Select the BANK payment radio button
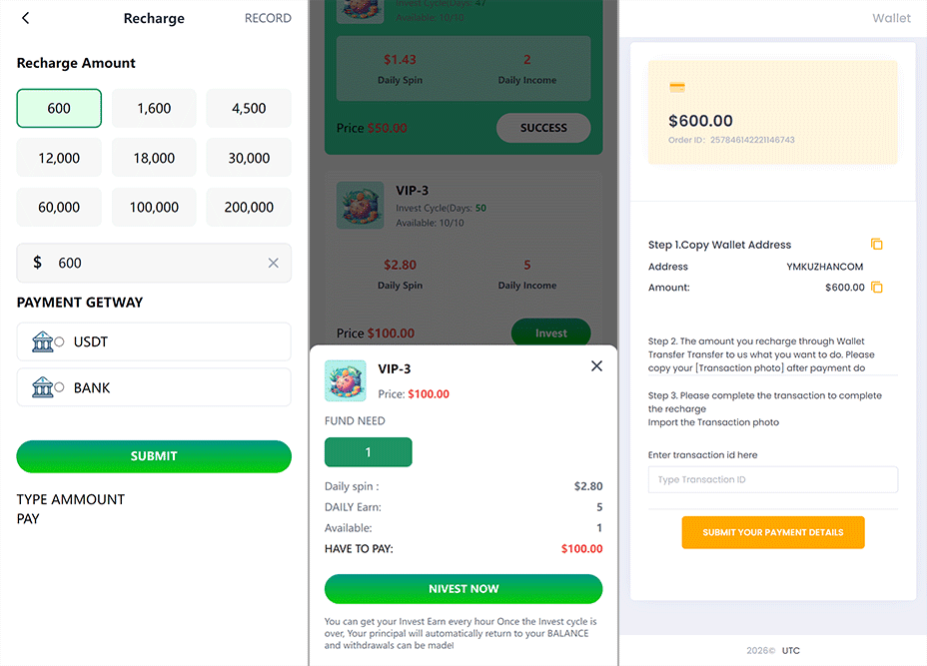Screen dimensions: 927x666 pyautogui.click(x=59, y=387)
